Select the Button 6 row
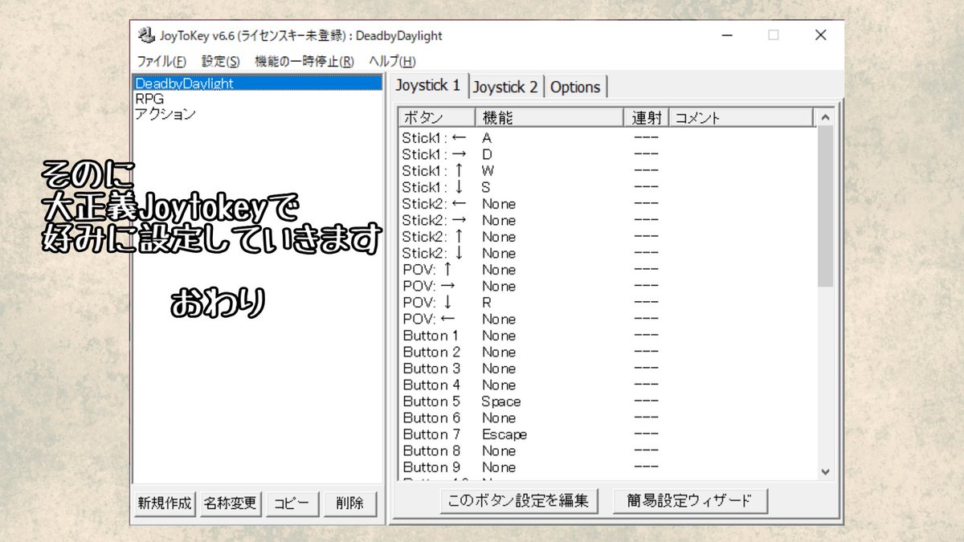This screenshot has width=964, height=542. [x=607, y=417]
